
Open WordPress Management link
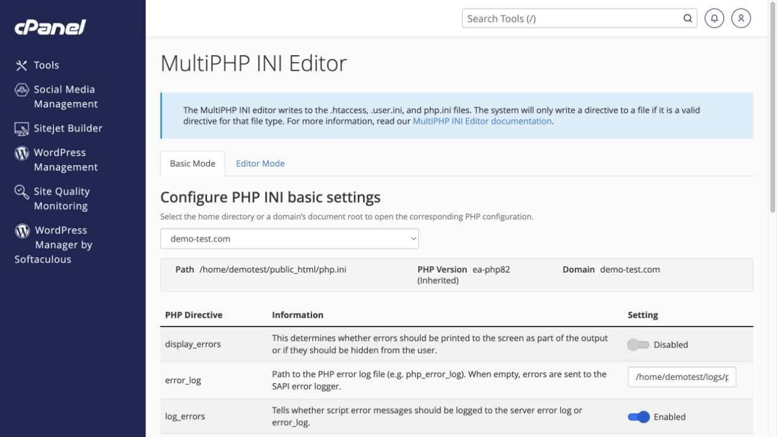66,160
